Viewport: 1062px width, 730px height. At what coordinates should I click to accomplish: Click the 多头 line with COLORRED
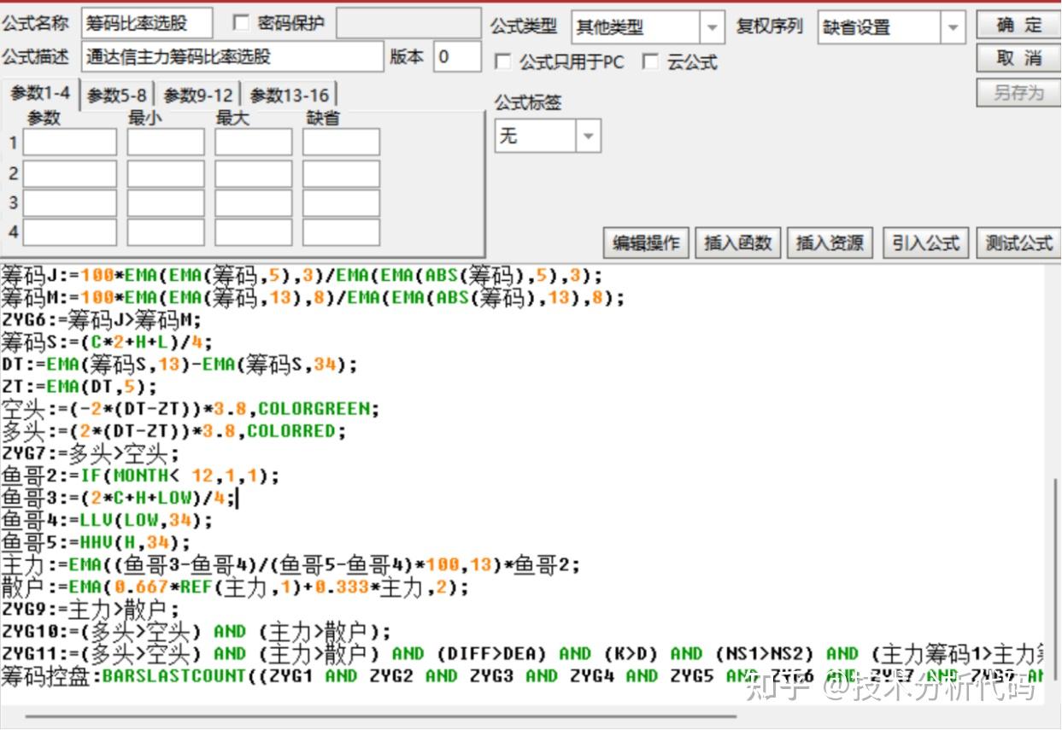coord(173,431)
